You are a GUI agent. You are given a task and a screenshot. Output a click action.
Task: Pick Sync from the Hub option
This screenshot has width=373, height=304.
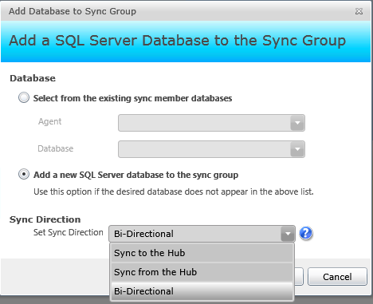(202, 272)
